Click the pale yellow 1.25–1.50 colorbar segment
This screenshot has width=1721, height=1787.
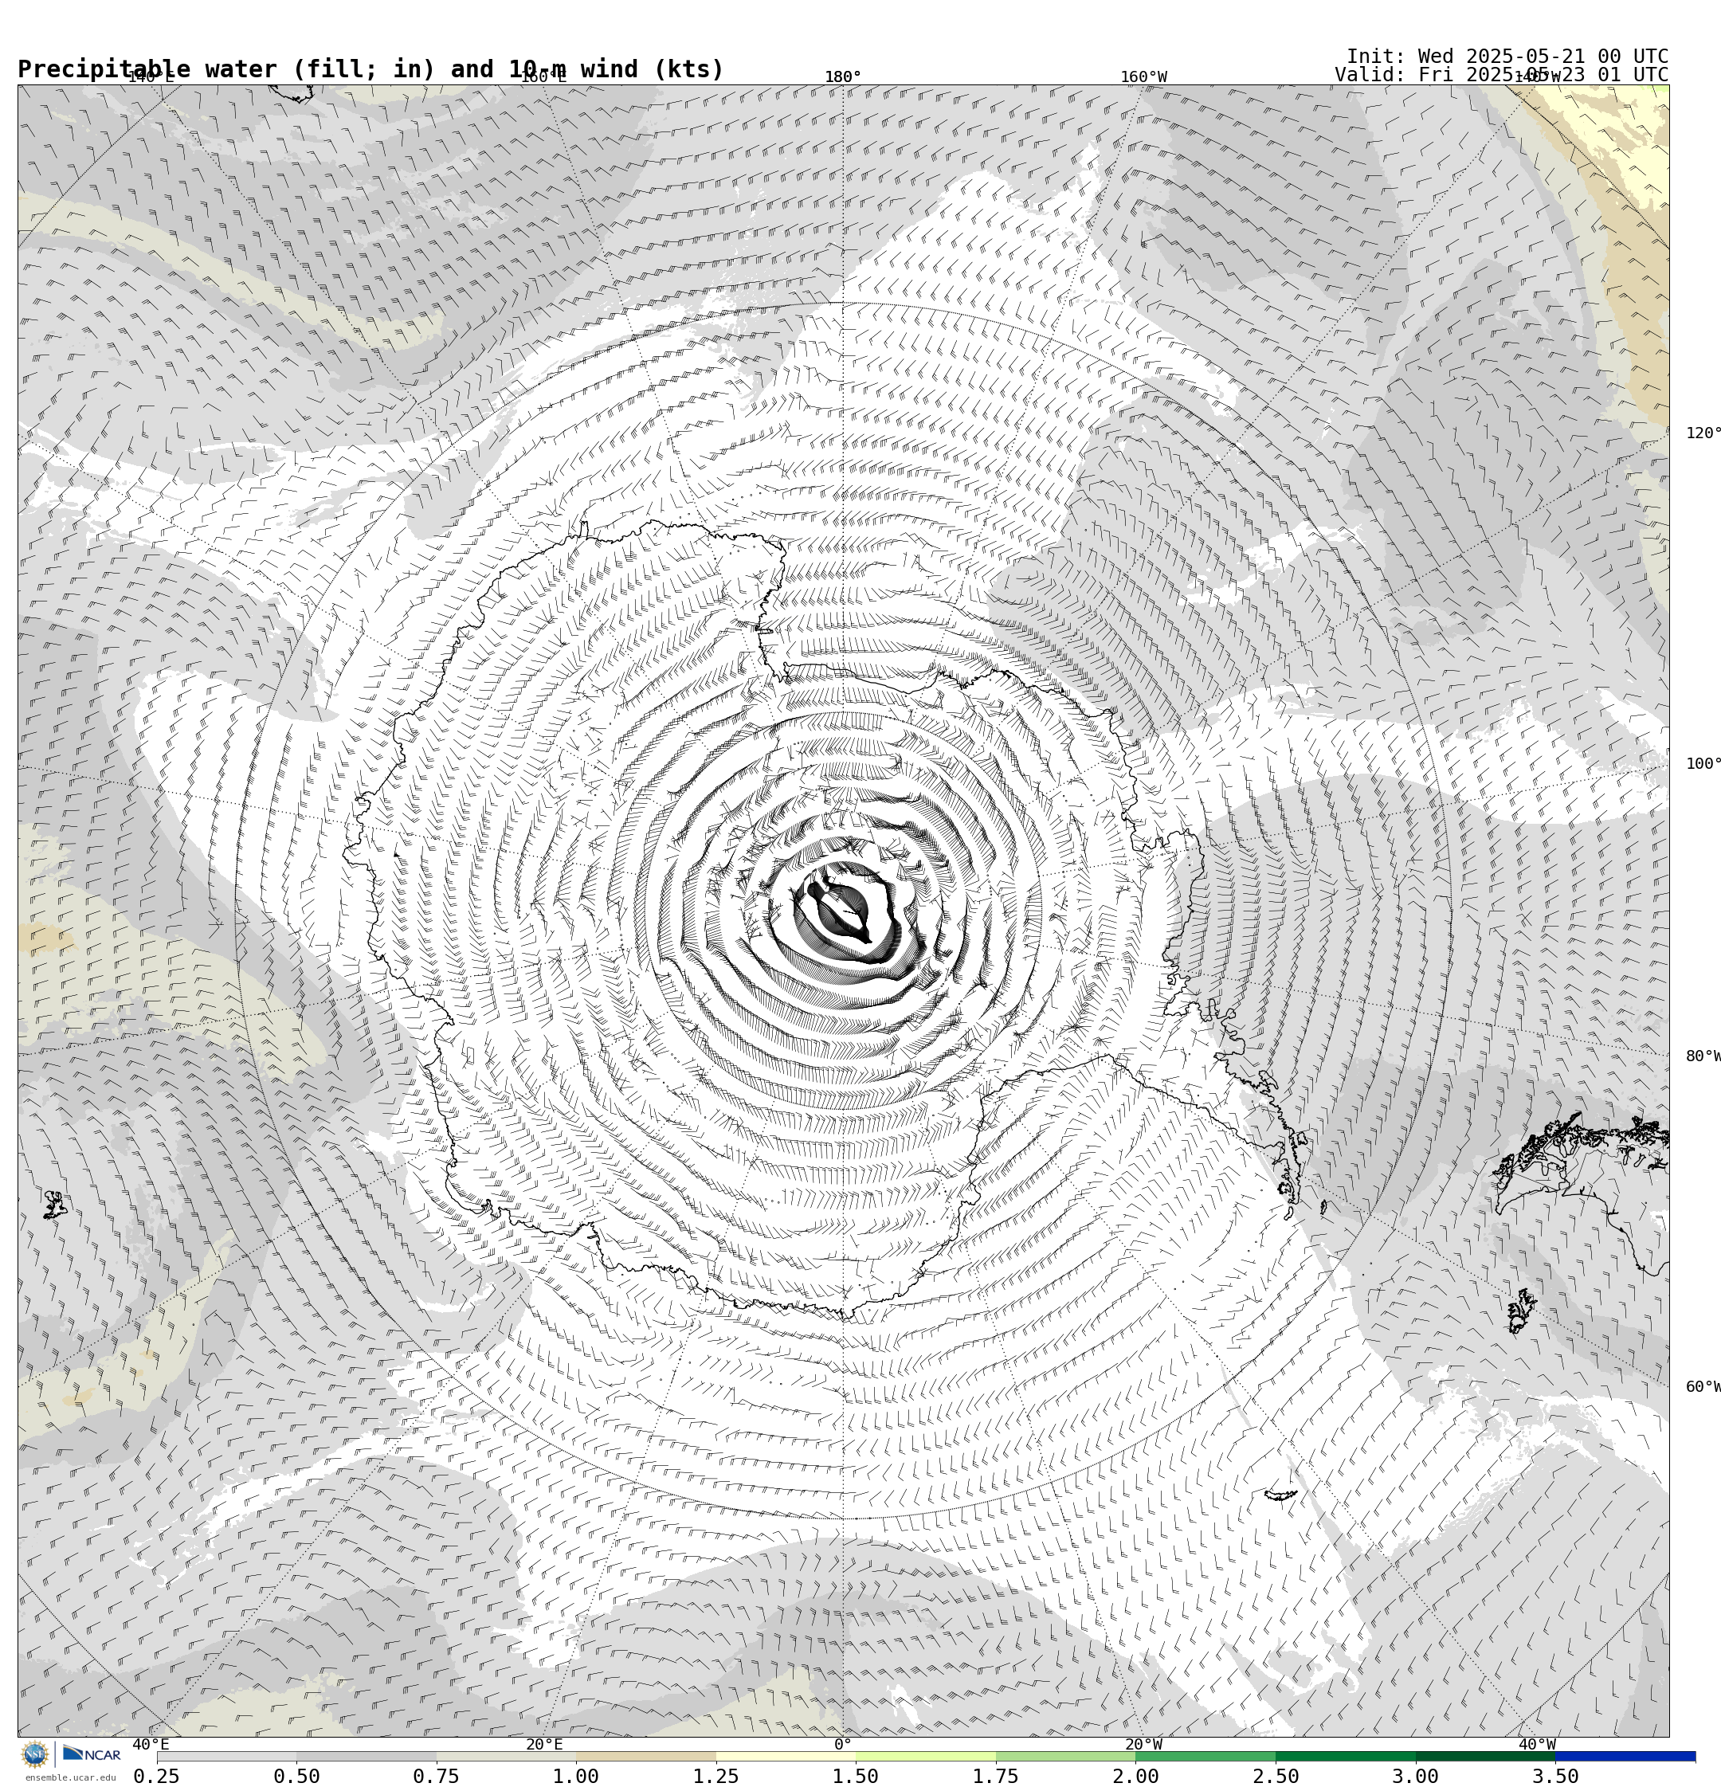click(786, 1756)
